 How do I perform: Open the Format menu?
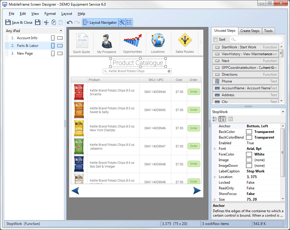click(50, 14)
